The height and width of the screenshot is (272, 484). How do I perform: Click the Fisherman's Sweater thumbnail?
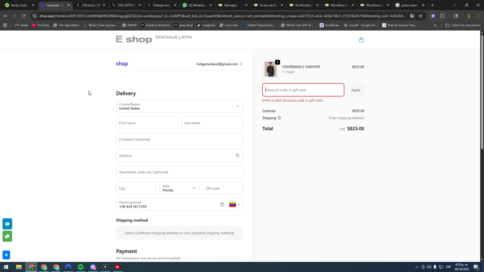click(x=270, y=69)
